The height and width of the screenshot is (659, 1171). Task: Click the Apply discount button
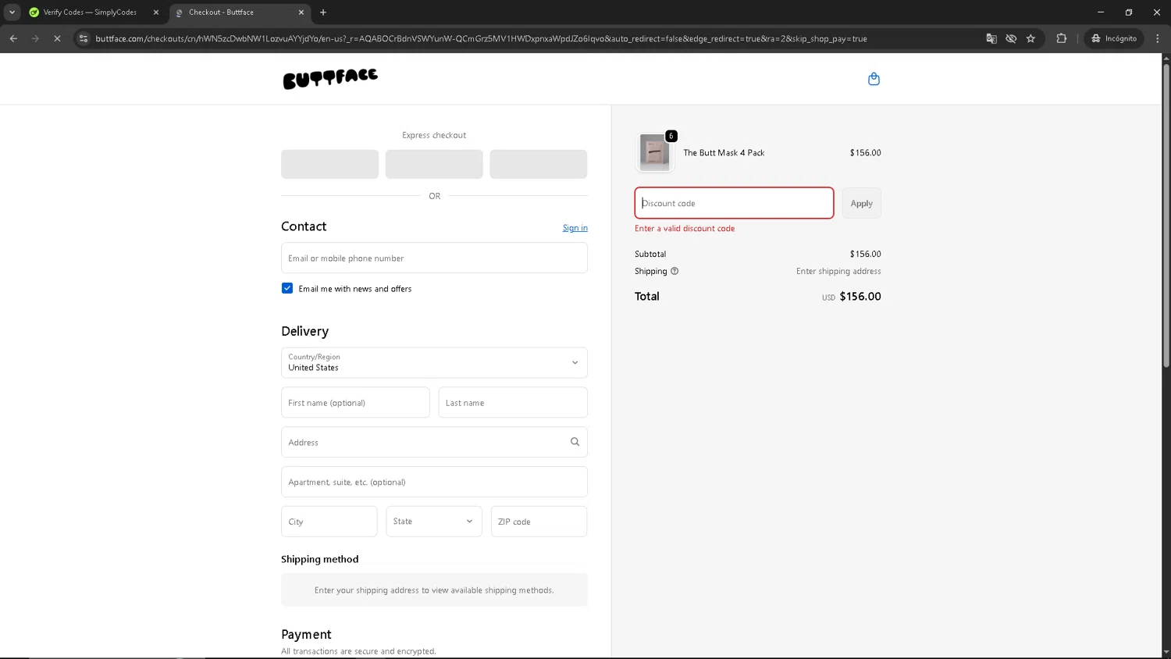[x=862, y=203]
